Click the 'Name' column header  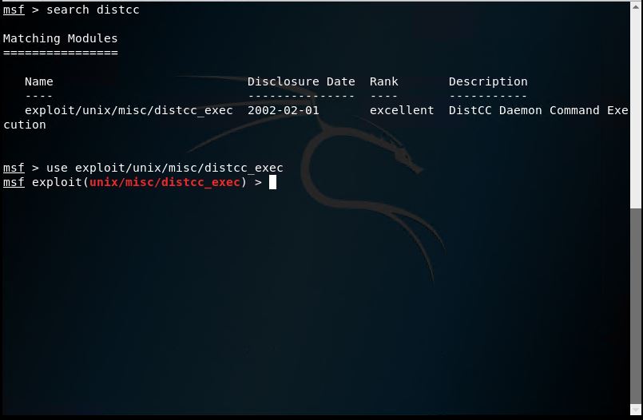pos(39,81)
